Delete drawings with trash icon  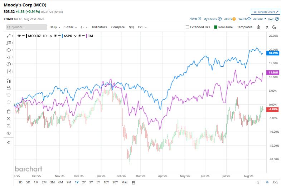tap(9, 112)
